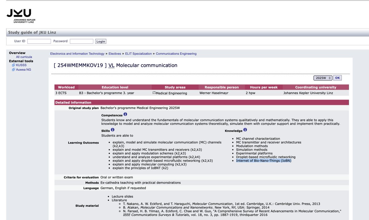Go to the Electives breadcrumb
Image resolution: width=369 pixels, height=220 pixels.
coord(115,53)
